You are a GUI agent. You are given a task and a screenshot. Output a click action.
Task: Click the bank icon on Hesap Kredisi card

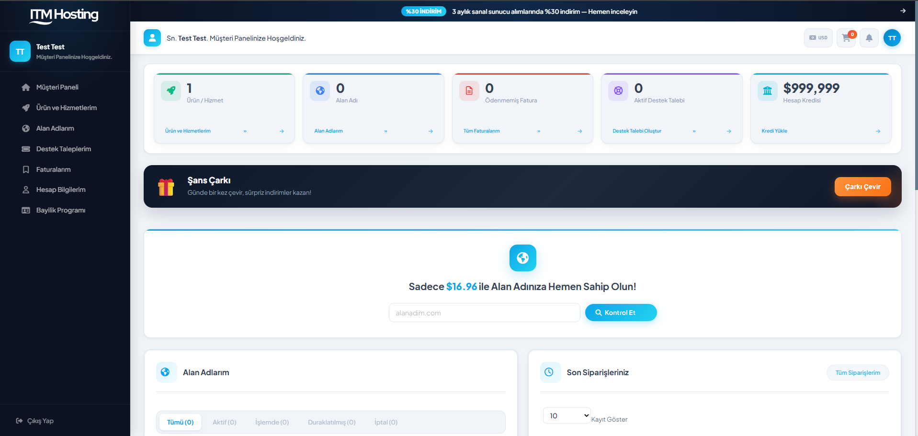[768, 91]
